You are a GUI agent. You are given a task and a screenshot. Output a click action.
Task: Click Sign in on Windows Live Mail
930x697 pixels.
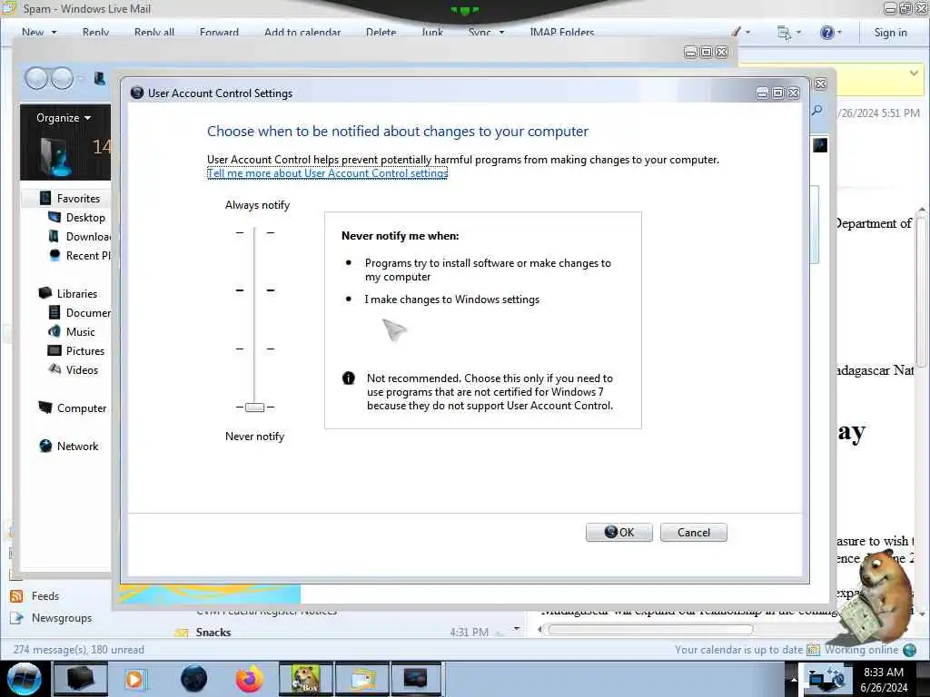click(x=890, y=33)
